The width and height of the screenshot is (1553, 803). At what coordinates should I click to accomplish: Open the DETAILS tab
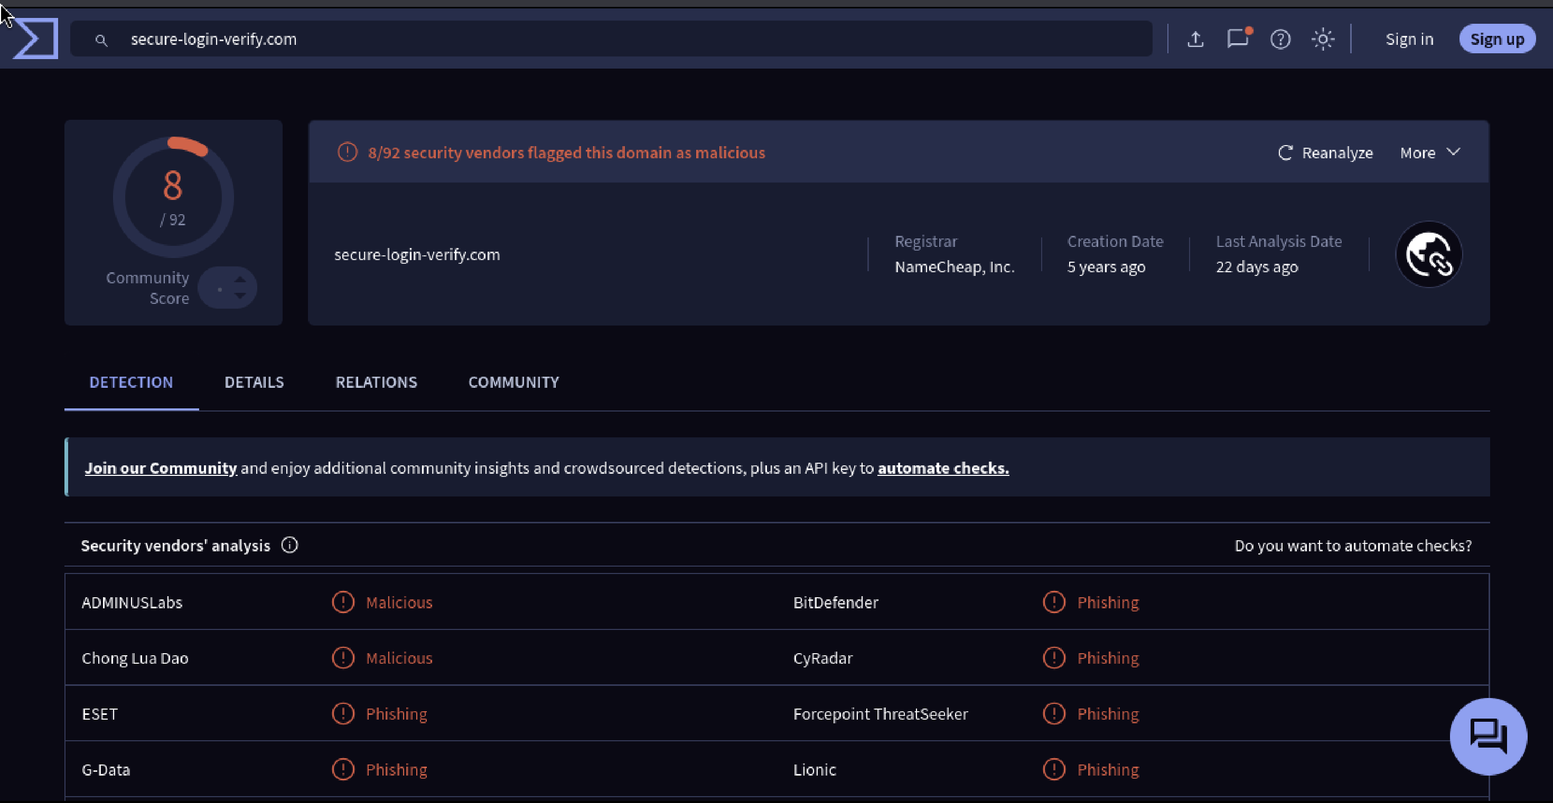(x=254, y=382)
